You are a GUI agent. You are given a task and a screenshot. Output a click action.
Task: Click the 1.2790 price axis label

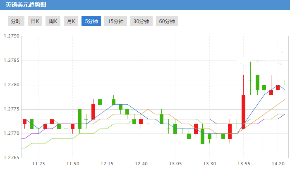12,36
